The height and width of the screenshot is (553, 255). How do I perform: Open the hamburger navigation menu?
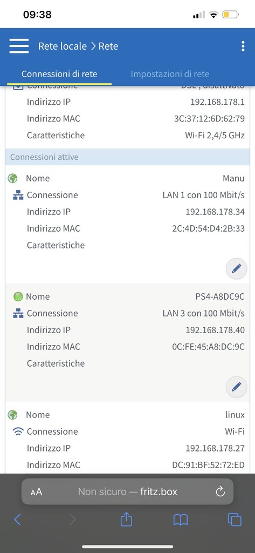click(x=19, y=46)
